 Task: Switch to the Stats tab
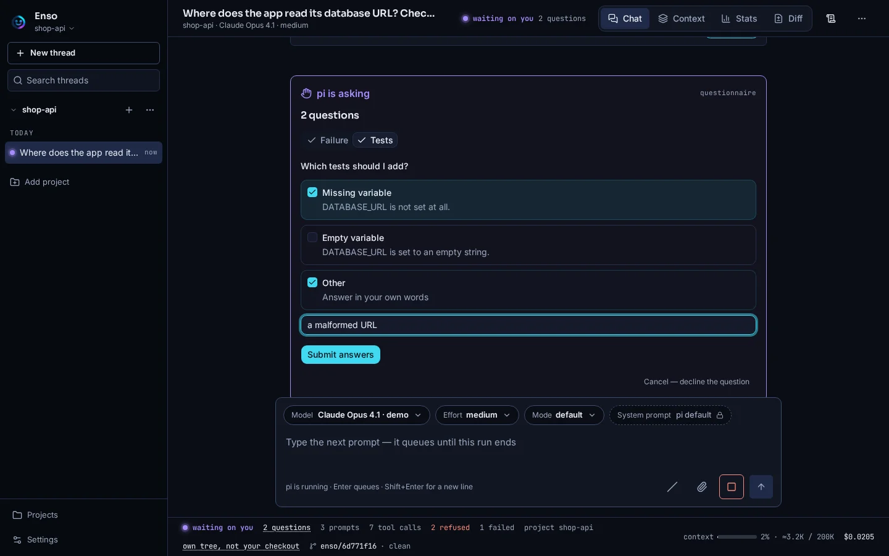[x=739, y=19]
